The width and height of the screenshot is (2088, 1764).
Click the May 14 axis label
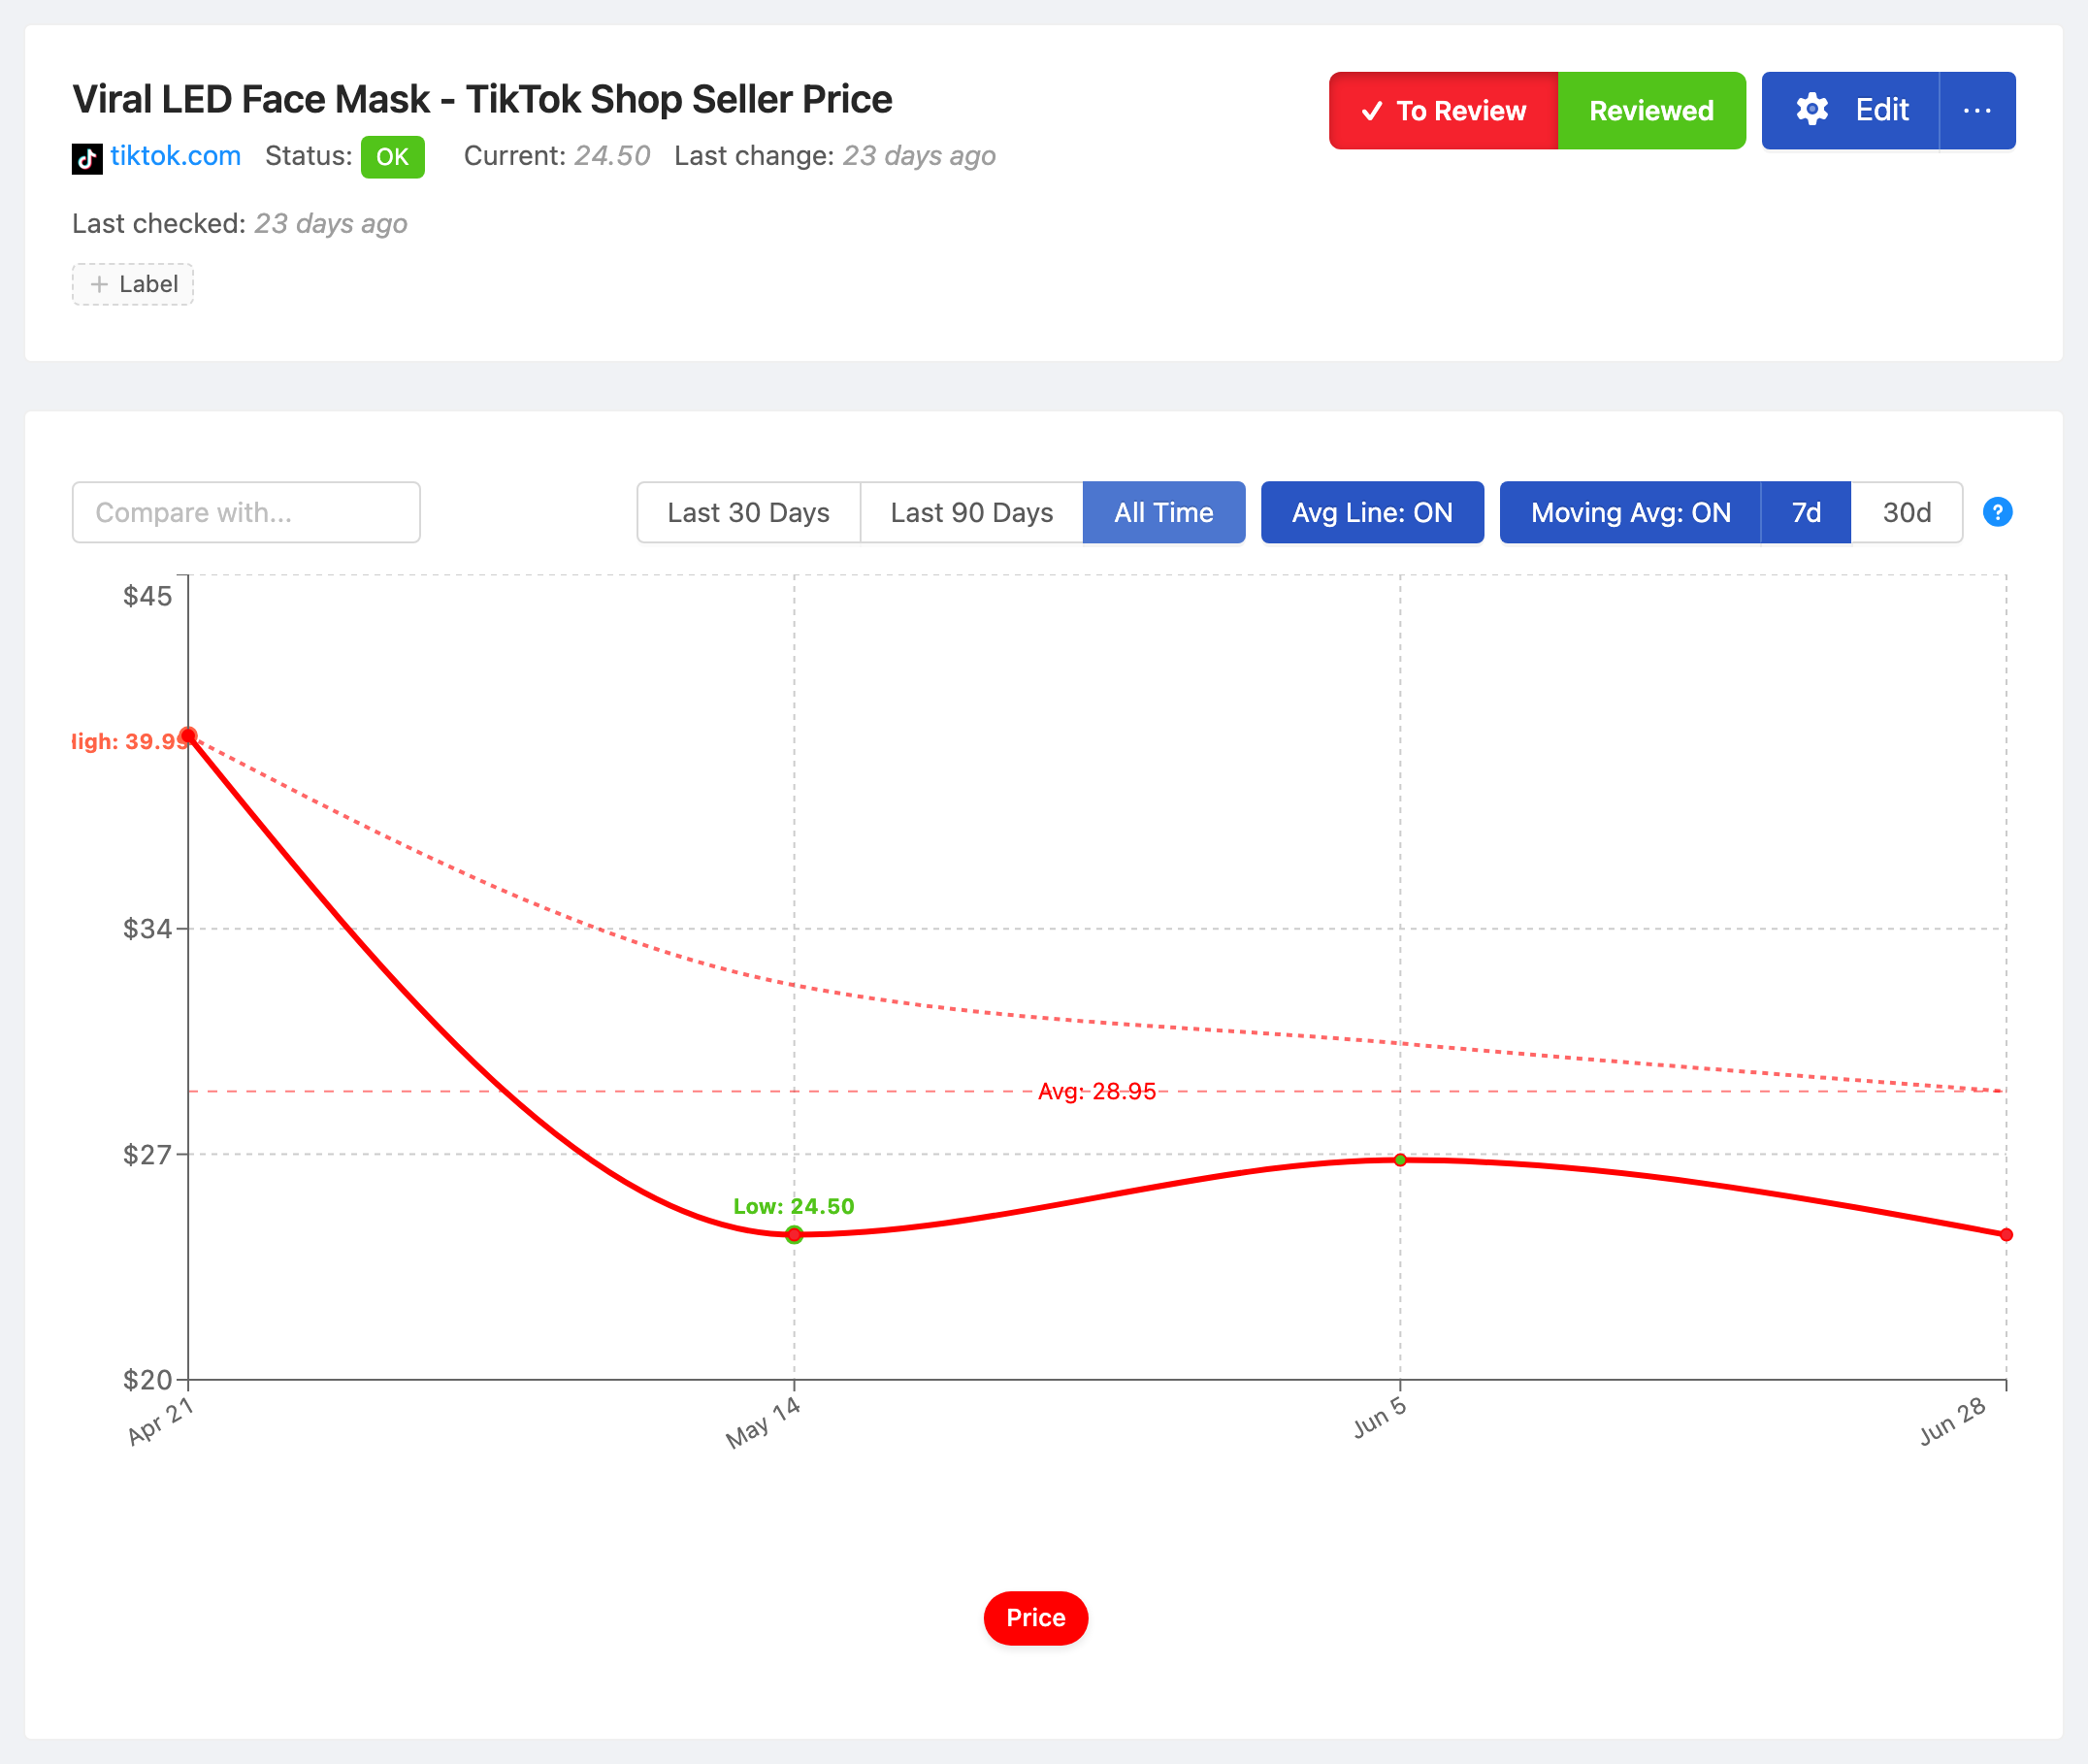[x=763, y=1422]
